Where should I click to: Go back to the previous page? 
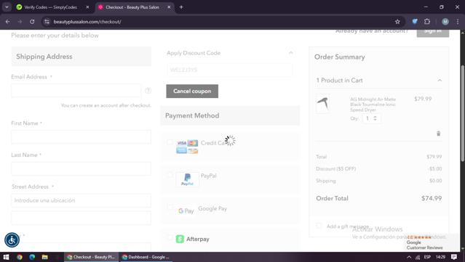coord(8,22)
